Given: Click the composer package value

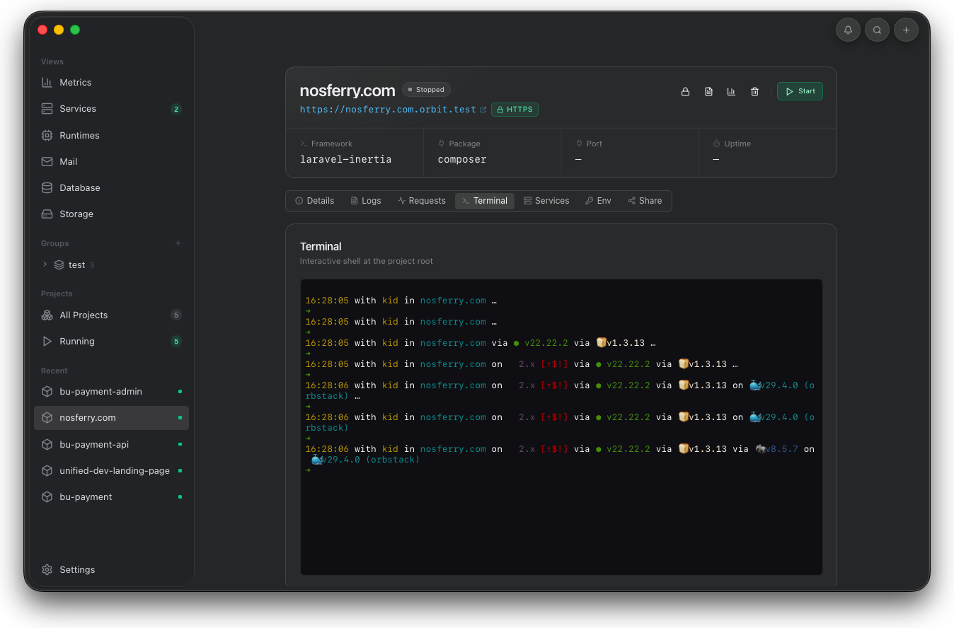Looking at the screenshot, I should 462,159.
